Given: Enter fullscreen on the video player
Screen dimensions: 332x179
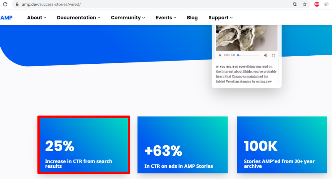Looking at the screenshot, I should (273, 55).
